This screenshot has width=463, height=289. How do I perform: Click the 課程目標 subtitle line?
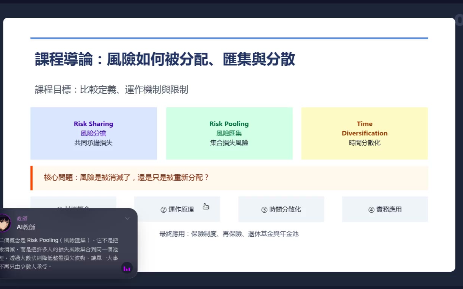pos(112,90)
